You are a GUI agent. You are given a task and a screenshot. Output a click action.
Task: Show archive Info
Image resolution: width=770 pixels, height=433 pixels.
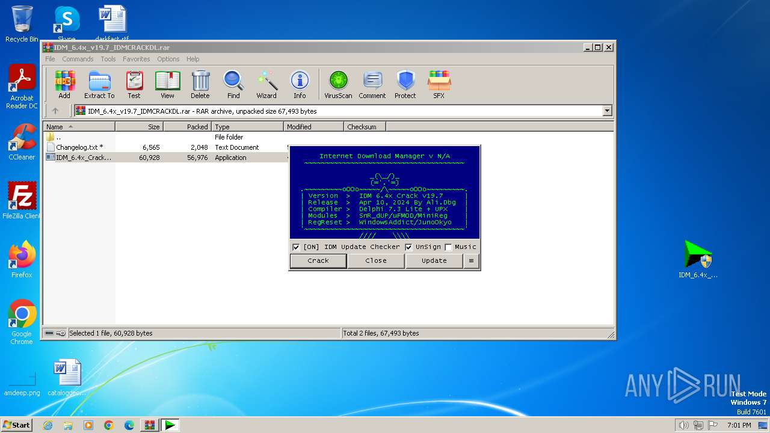[x=300, y=85]
